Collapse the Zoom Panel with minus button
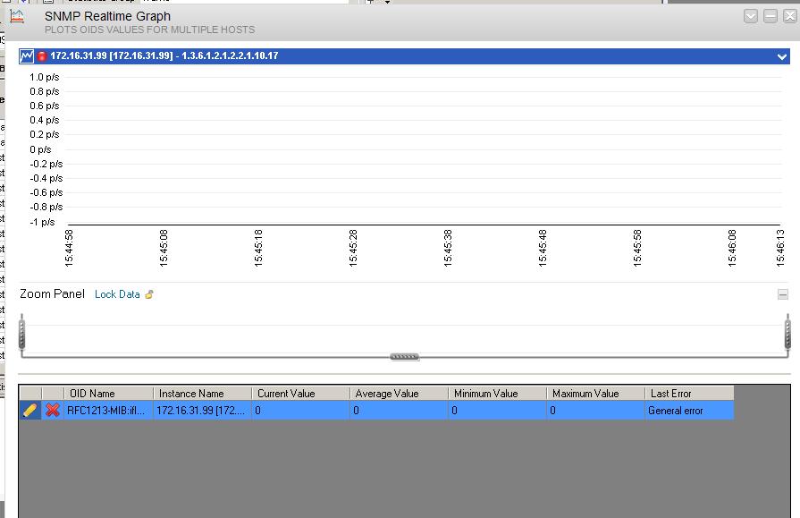This screenshot has height=518, width=800. click(x=783, y=294)
